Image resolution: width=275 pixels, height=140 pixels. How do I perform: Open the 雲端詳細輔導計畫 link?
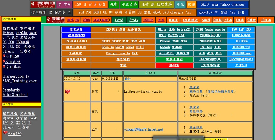tap(221, 91)
